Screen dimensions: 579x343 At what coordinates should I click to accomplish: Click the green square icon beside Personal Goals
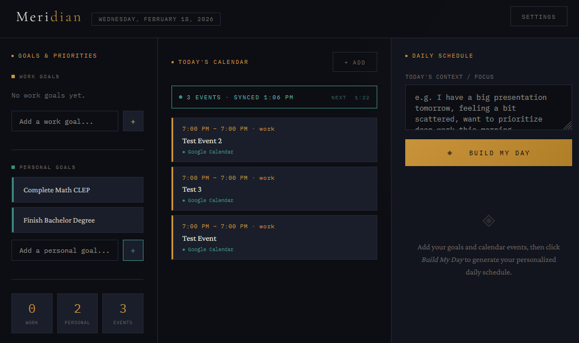point(12,167)
